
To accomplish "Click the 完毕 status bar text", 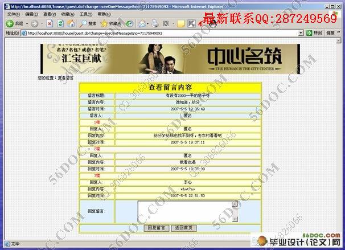I will [15, 244].
